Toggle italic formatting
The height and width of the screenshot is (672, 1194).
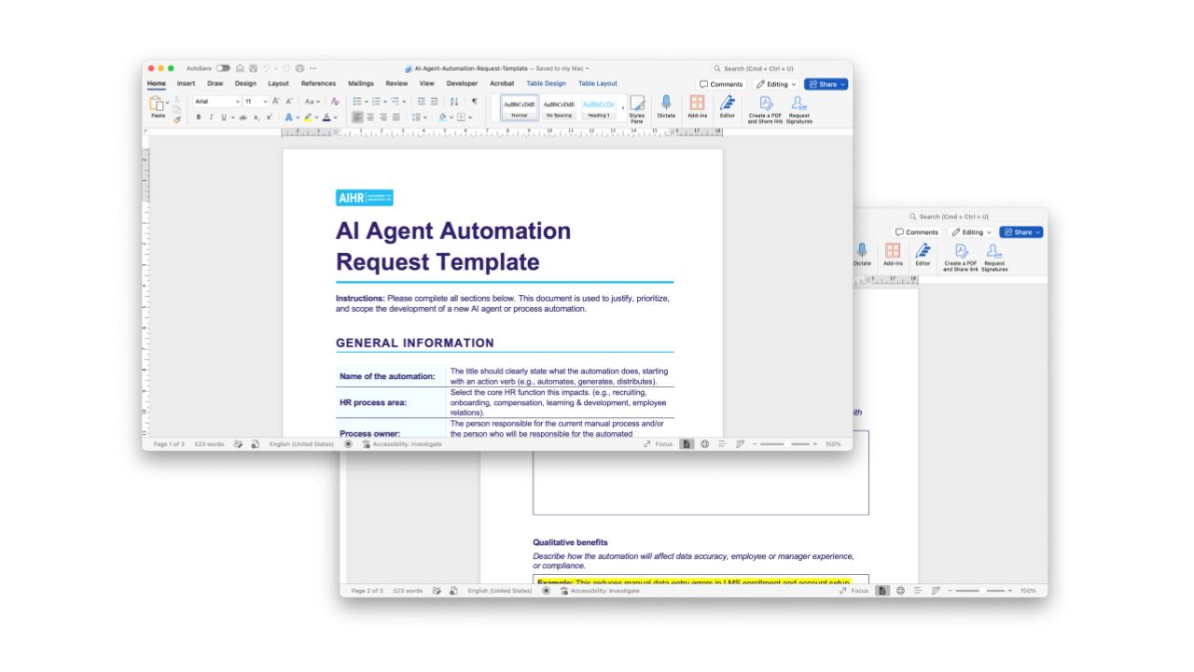[210, 118]
